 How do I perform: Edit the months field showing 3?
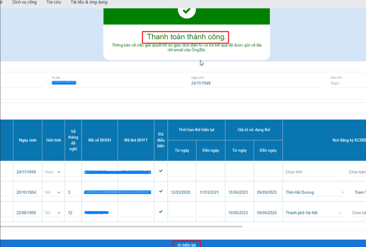(x=73, y=193)
